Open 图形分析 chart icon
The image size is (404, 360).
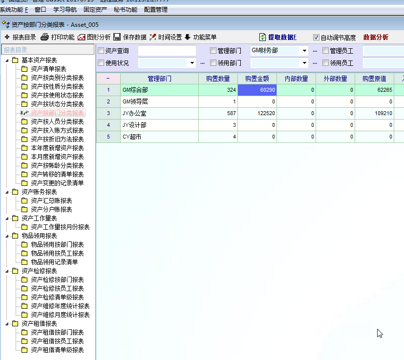[x=81, y=37]
